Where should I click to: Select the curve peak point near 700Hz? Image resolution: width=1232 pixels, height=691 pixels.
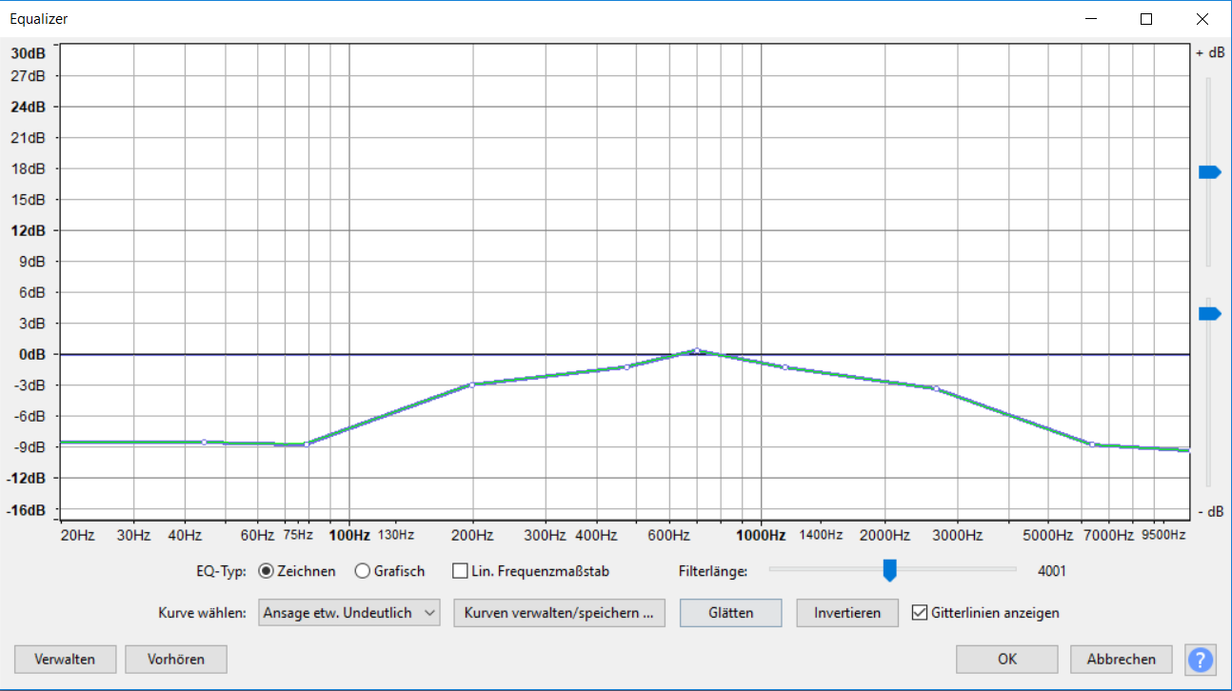coord(697,350)
